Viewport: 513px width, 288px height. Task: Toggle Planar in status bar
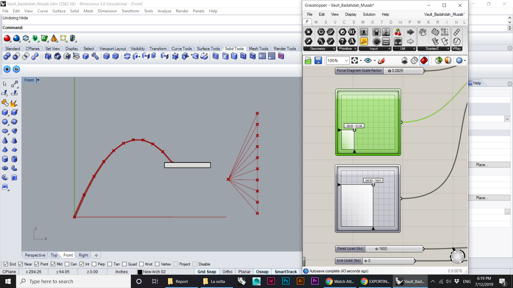click(244, 272)
